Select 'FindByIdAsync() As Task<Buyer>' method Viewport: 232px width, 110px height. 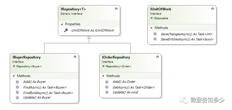[48, 93]
